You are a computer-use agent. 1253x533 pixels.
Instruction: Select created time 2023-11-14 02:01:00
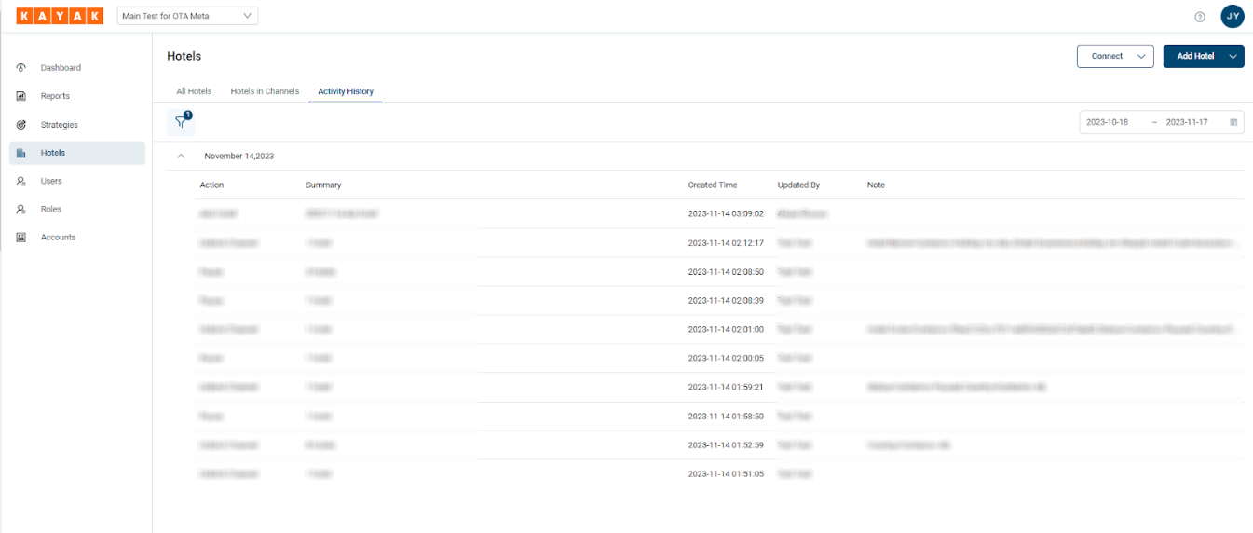[726, 329]
